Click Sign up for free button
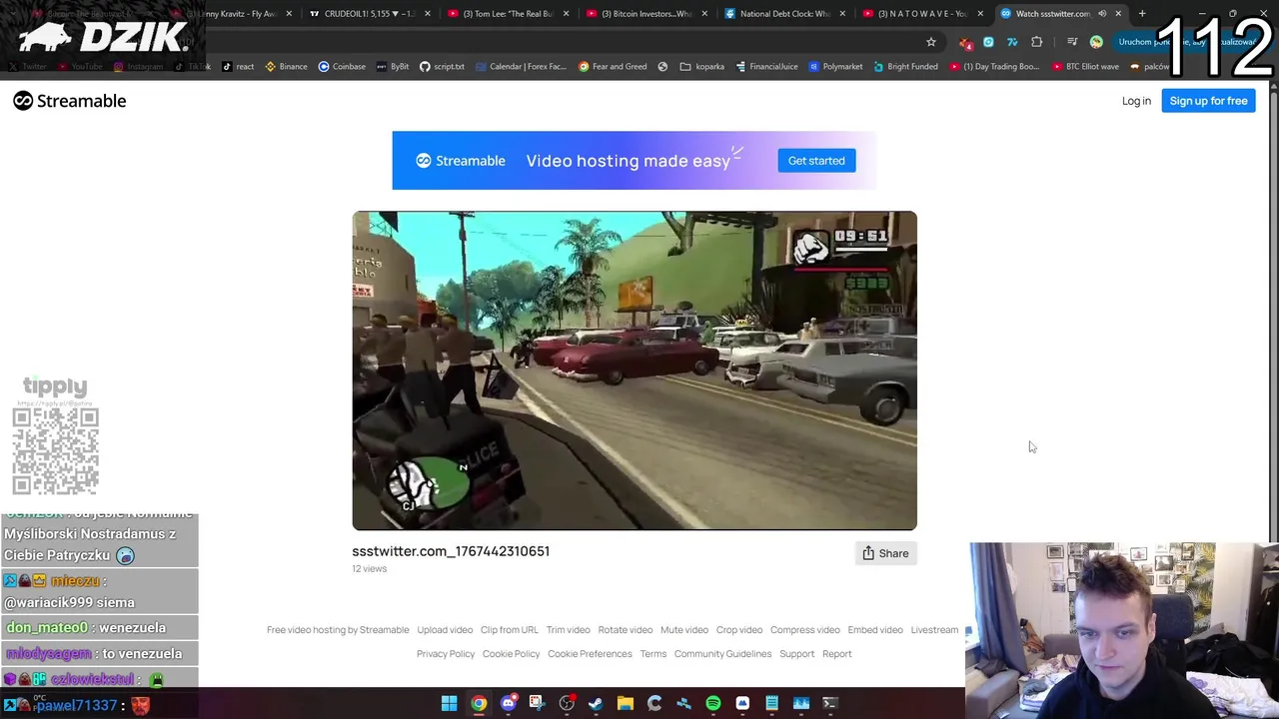This screenshot has width=1279, height=719. pos(1208,101)
